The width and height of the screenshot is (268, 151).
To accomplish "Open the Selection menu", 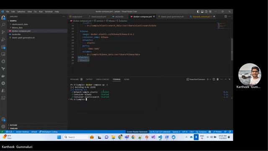I will coord(21,12).
